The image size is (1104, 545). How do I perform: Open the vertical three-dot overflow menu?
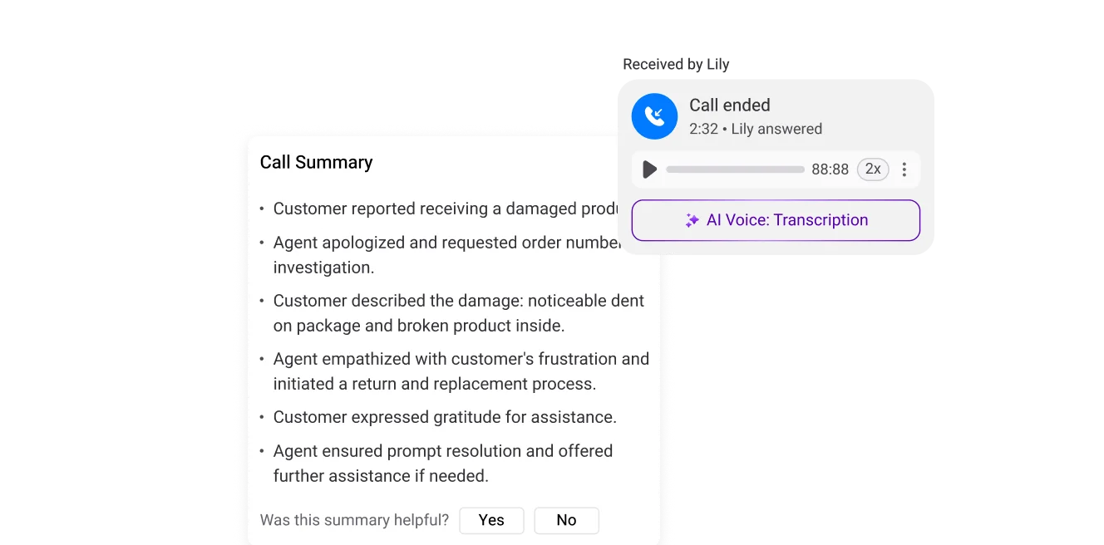tap(904, 169)
